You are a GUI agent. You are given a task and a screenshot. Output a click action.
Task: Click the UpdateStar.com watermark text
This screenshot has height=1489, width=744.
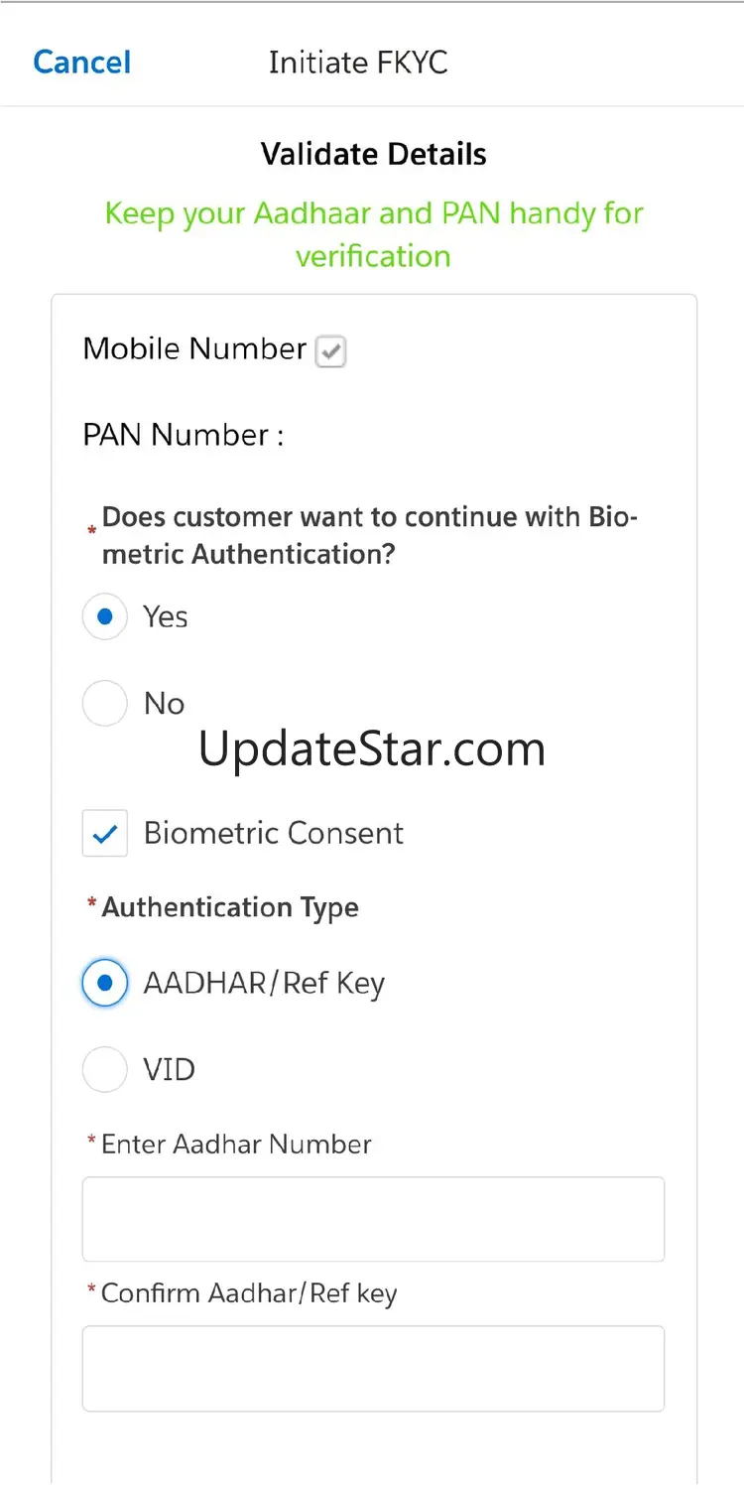[x=372, y=748]
